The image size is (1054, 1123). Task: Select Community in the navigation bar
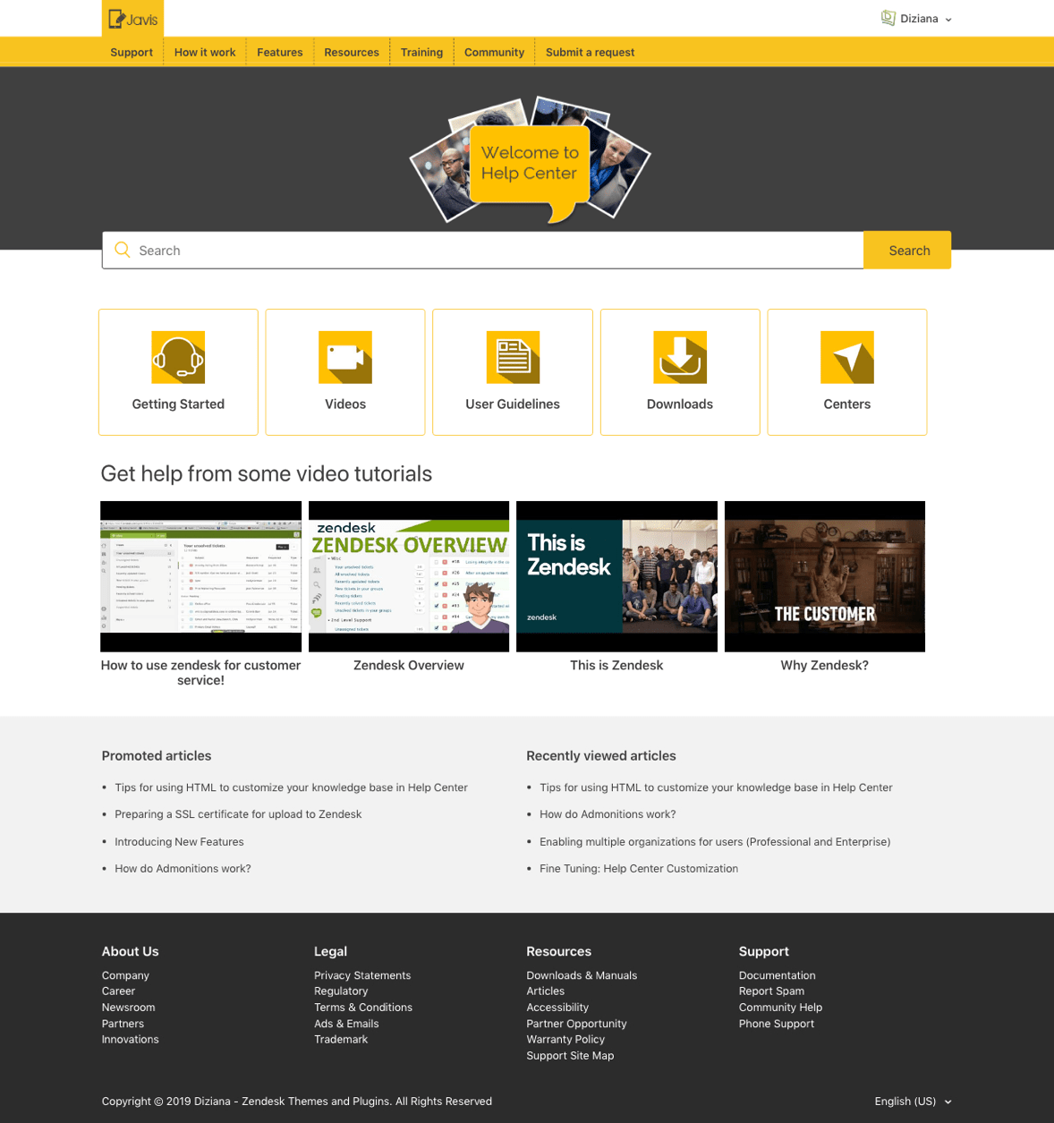[494, 53]
